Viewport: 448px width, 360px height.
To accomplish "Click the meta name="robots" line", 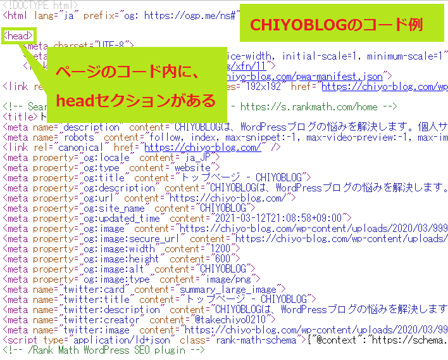I will (x=225, y=138).
